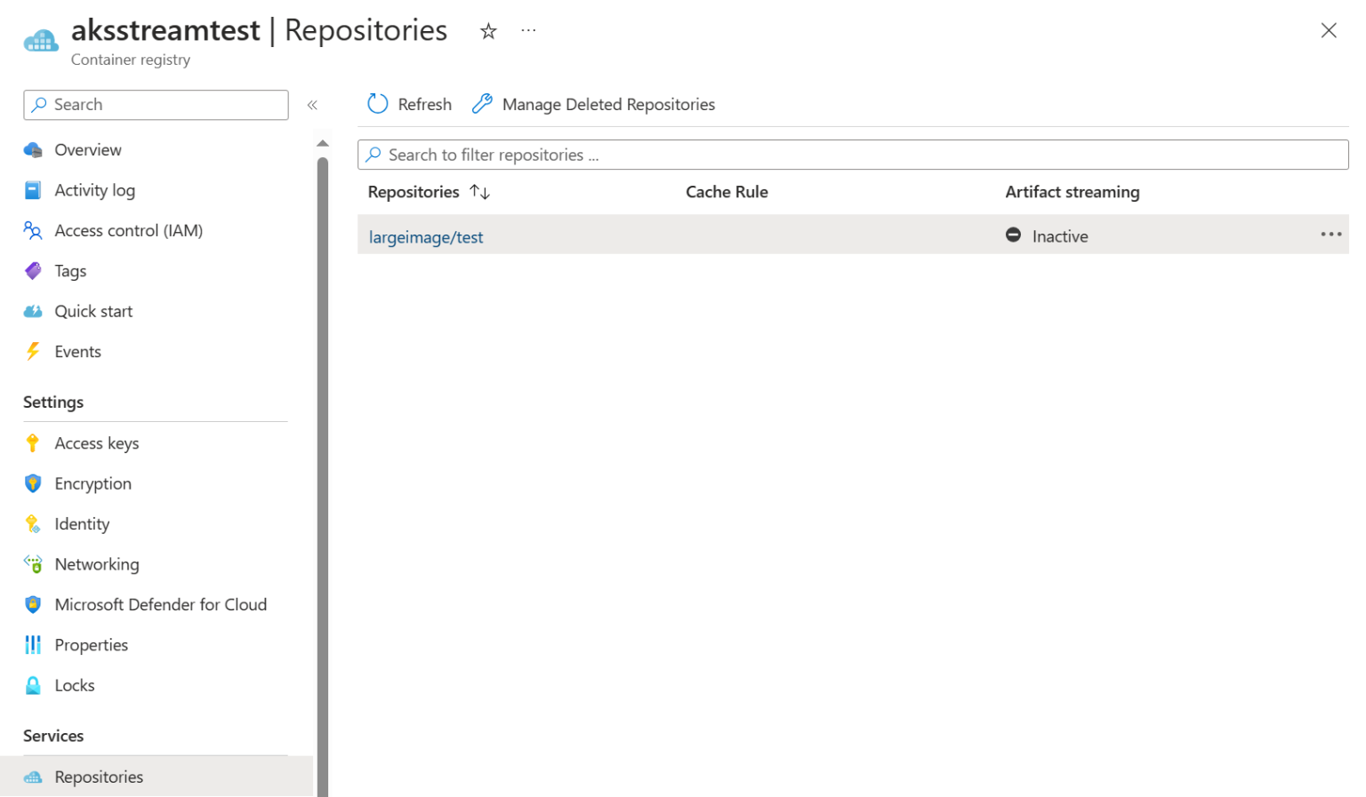The image size is (1366, 797).
Task: Click the Search to filter repositories field
Action: pyautogui.click(x=854, y=155)
